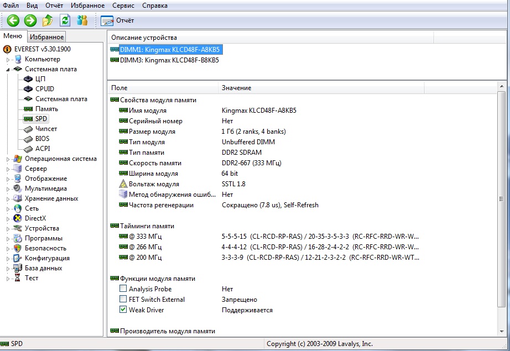Toggle the FET Switch External checkbox
Viewport: 510px width, 351px height.
[123, 298]
